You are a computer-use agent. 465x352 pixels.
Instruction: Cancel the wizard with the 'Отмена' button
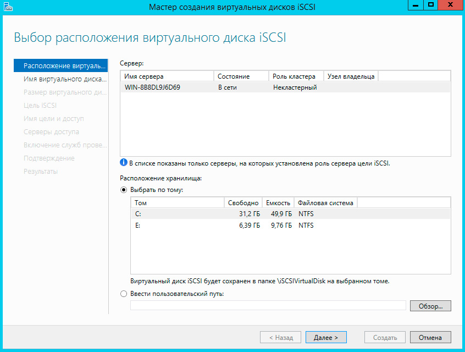pos(430,338)
